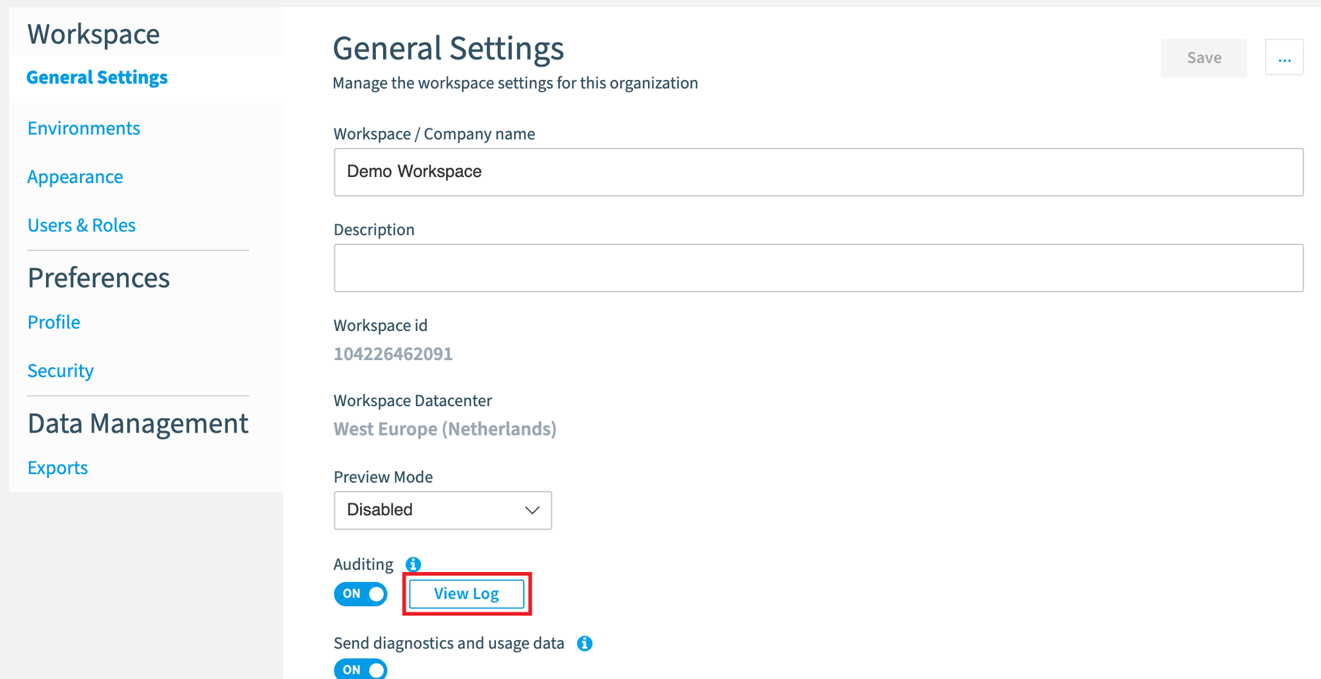
Task: Click the General Settings page heading
Action: click(448, 49)
